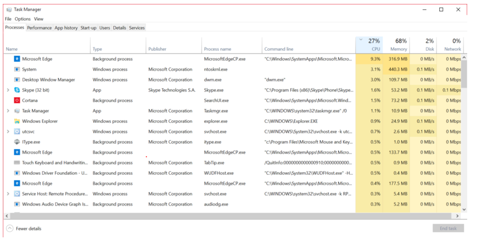Image resolution: width=484 pixels, height=239 pixels.
Task: Click Skype Technologies S.A. publisher cell
Action: click(172, 90)
